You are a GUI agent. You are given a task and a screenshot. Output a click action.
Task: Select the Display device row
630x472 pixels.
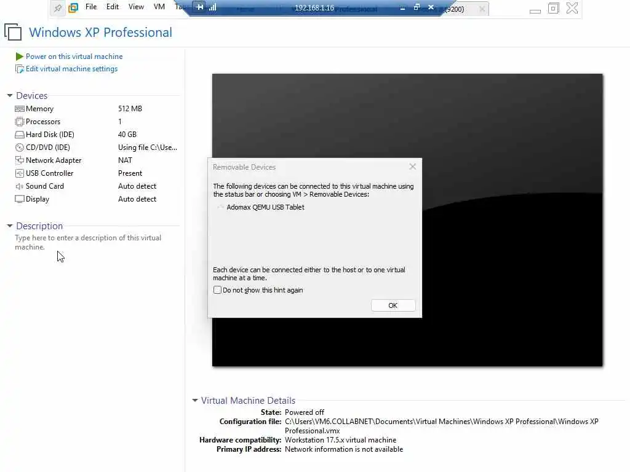tap(97, 199)
